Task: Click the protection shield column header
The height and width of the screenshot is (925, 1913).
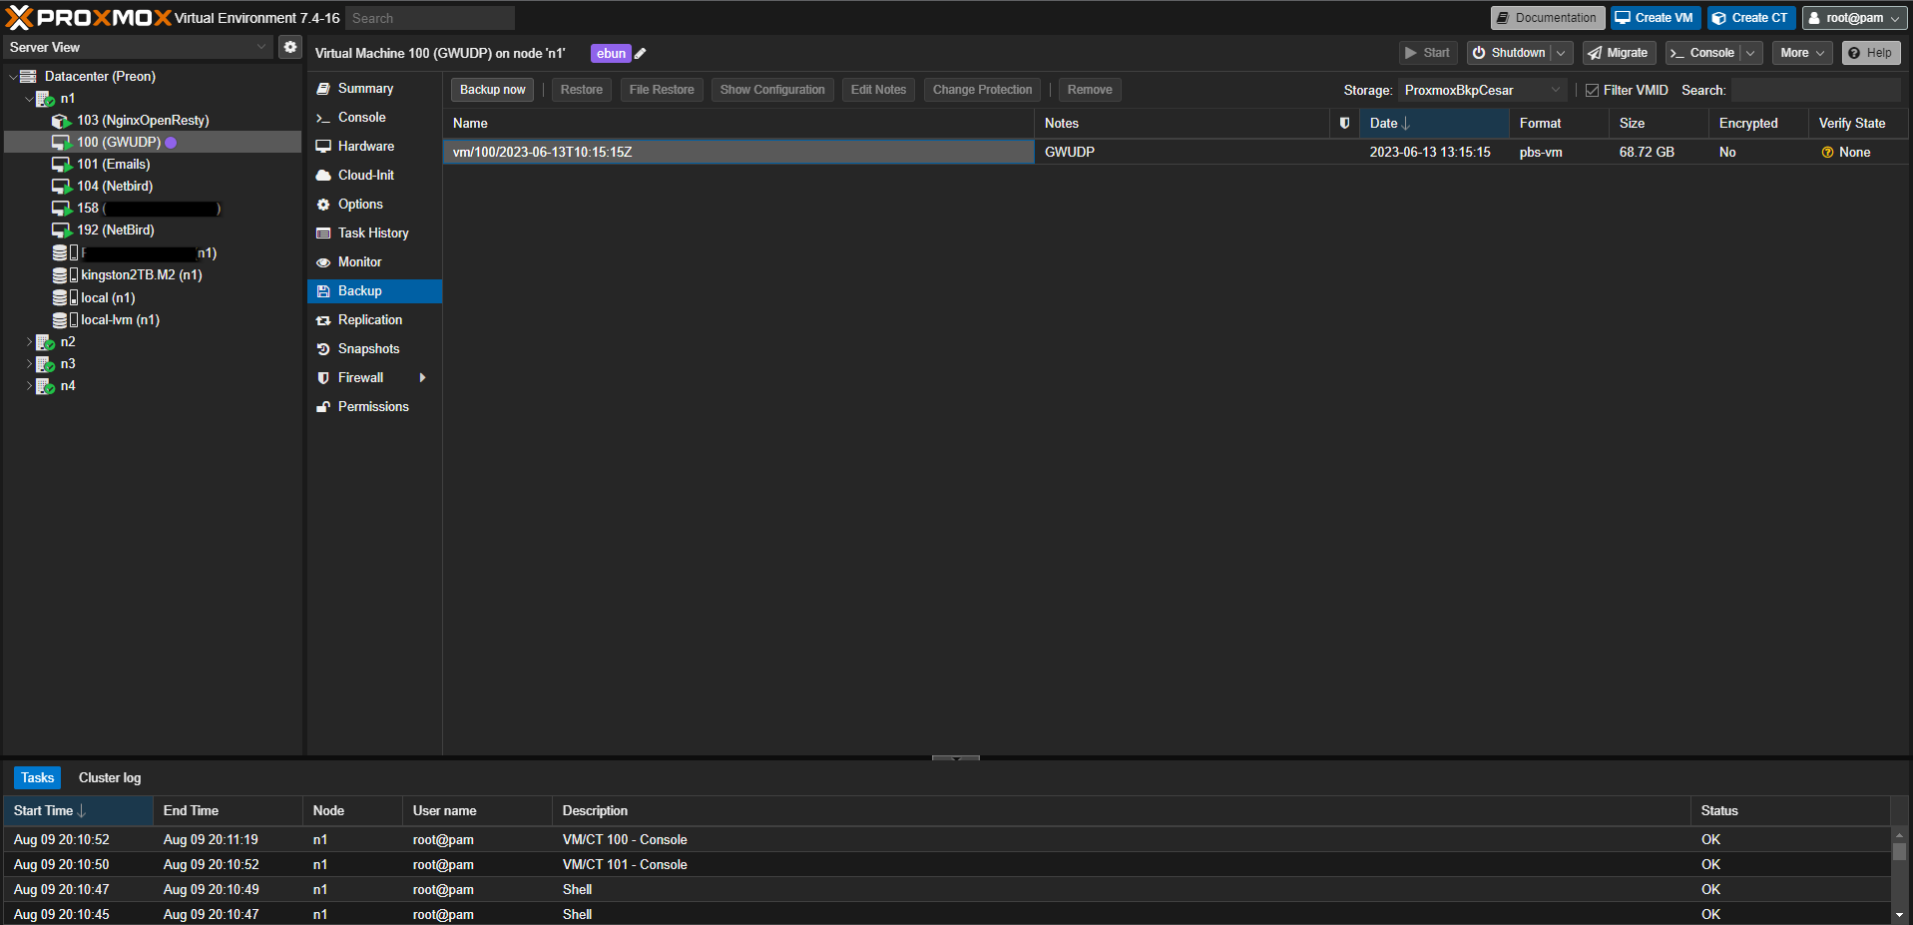Action: [x=1344, y=124]
